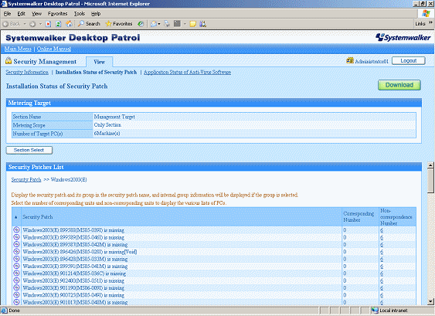Click the Security Patch breadcrumb link
The image size is (435, 316).
[26, 179]
